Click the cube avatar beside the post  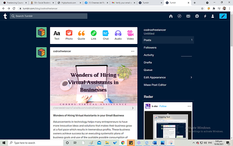(x=41, y=53)
